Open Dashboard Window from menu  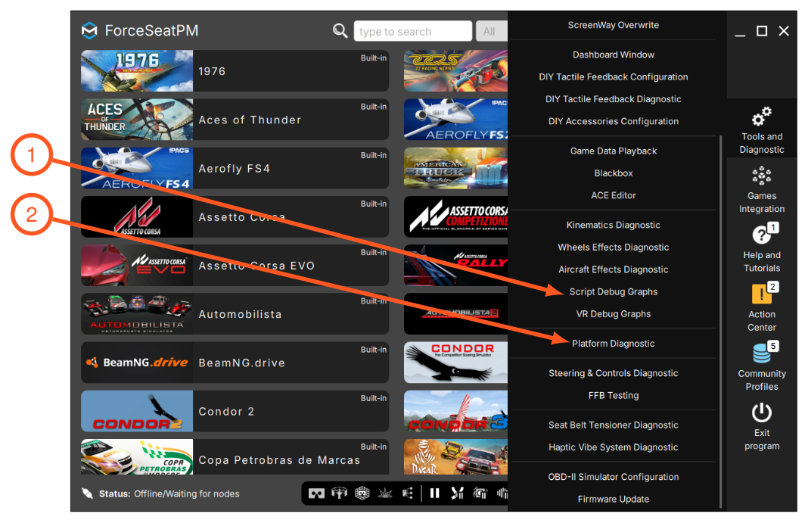614,54
